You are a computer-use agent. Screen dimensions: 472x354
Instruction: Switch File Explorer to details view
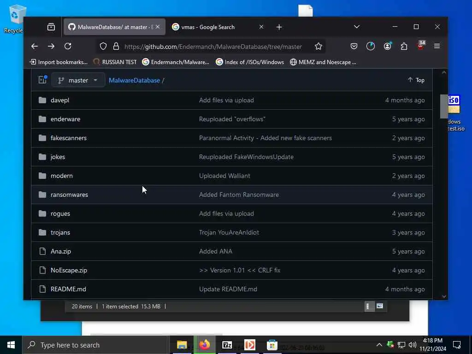tap(369, 306)
